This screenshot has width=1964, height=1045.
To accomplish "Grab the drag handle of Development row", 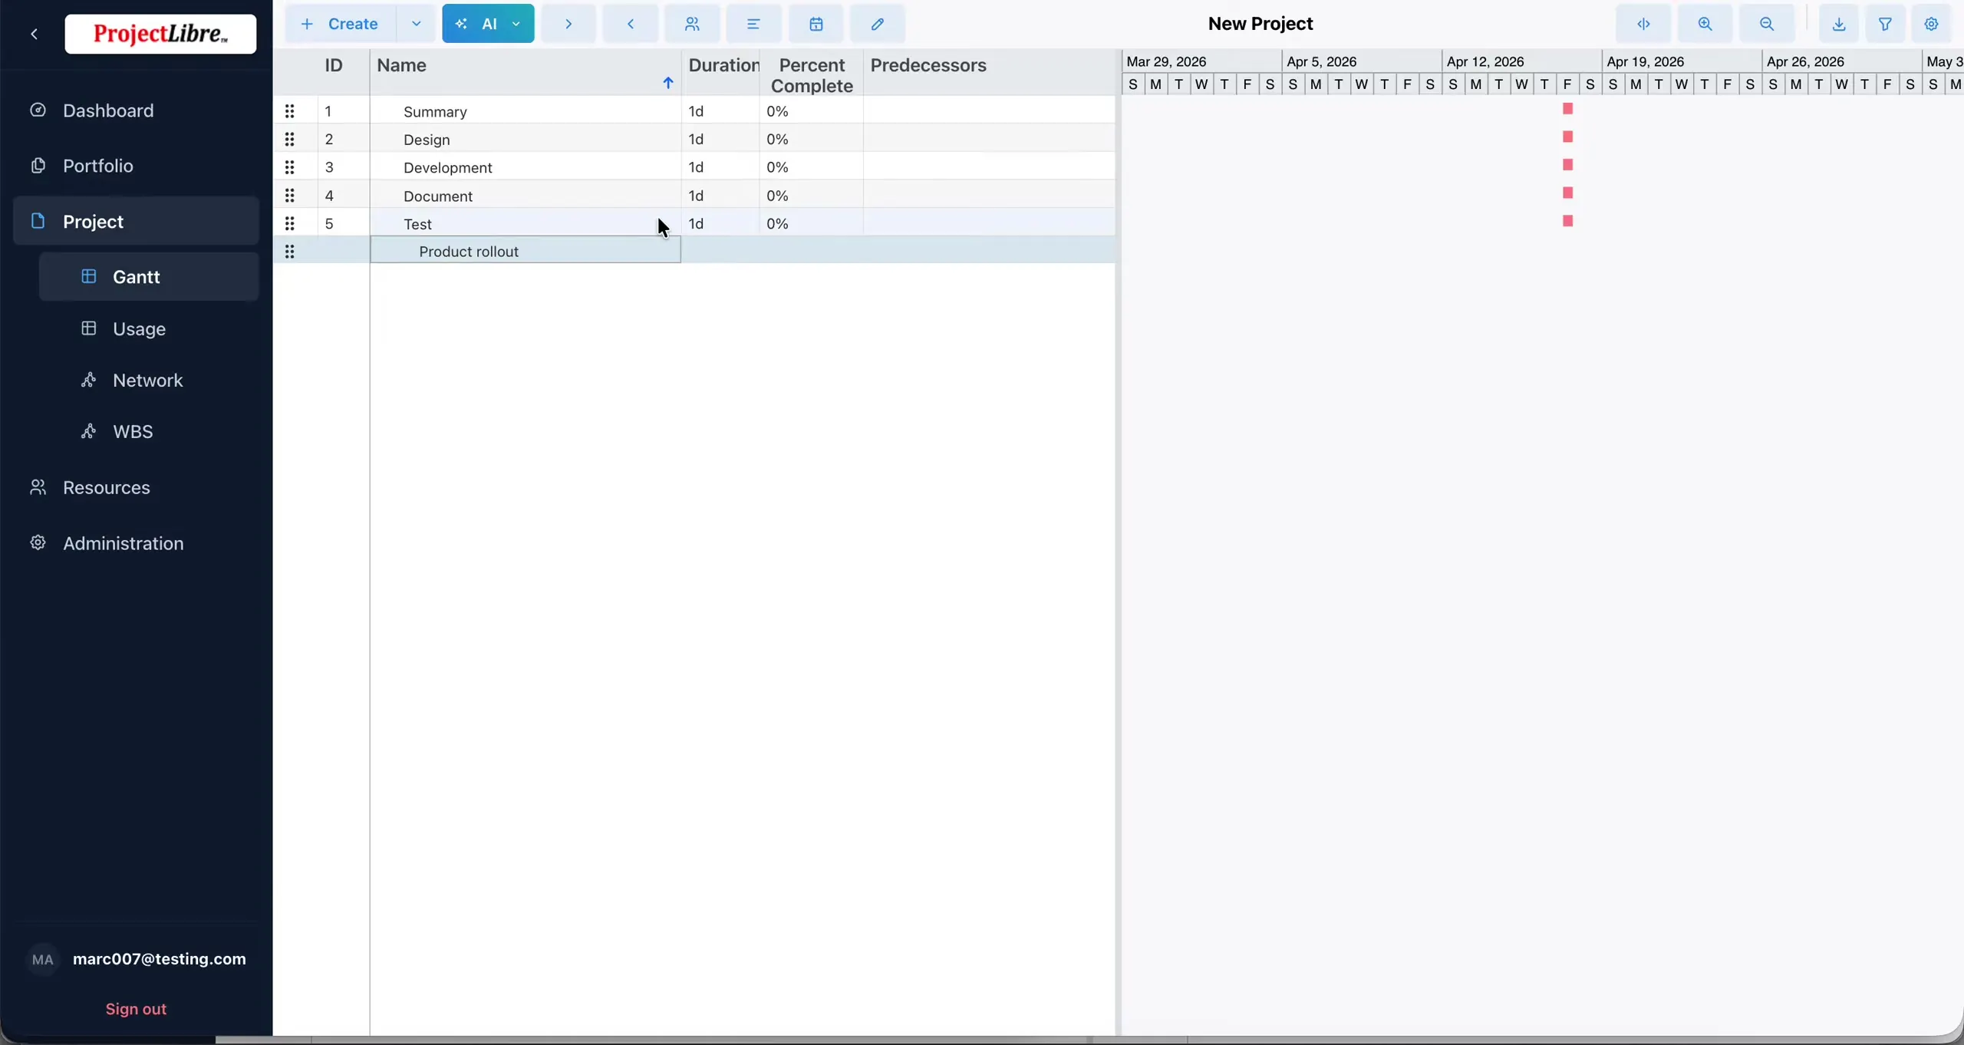I will coord(289,166).
